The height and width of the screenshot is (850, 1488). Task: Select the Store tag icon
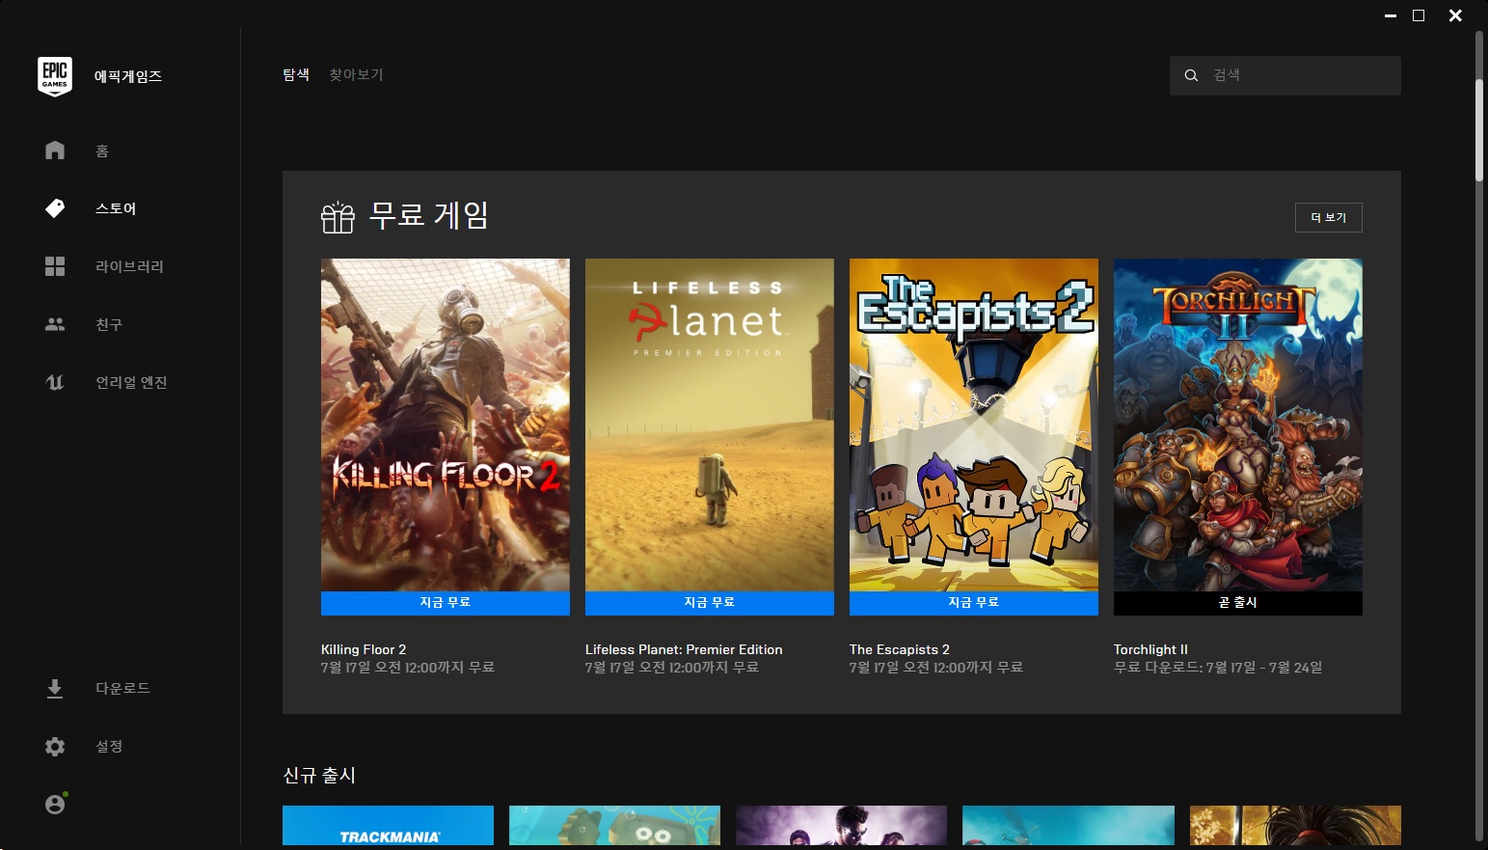55,208
